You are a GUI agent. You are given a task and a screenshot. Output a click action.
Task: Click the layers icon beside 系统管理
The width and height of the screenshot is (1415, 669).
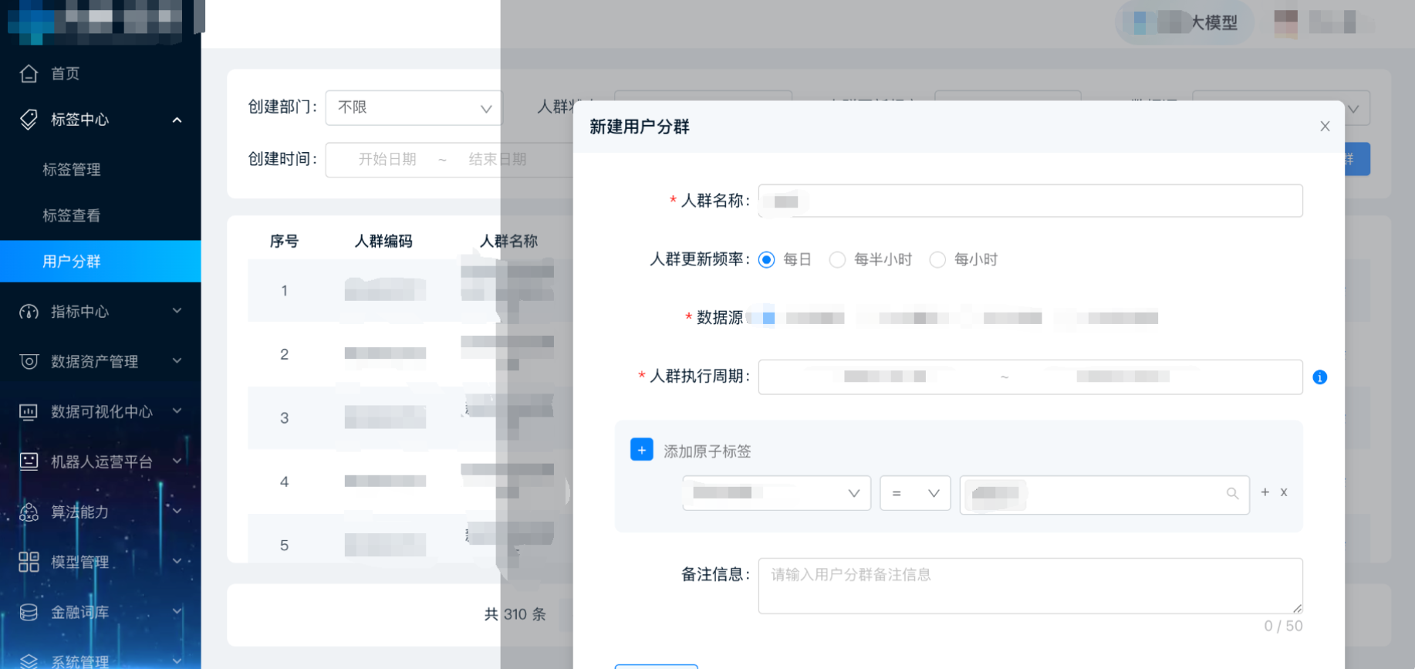pyautogui.click(x=29, y=661)
